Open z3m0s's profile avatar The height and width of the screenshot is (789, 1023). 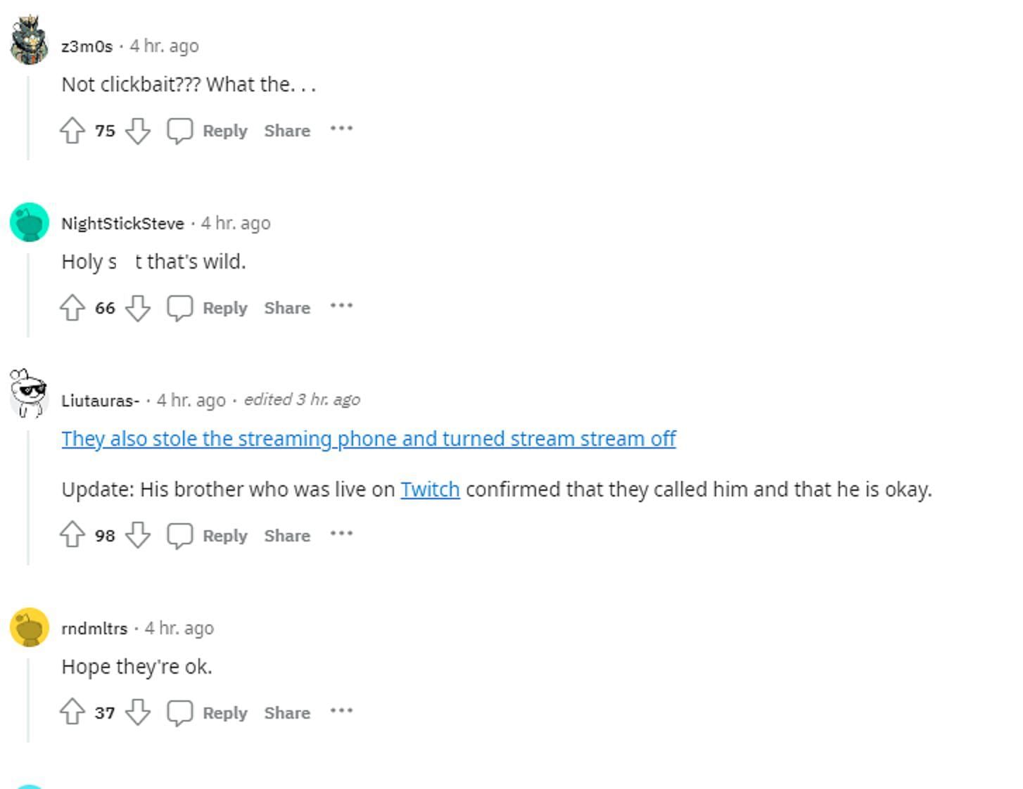coord(29,41)
